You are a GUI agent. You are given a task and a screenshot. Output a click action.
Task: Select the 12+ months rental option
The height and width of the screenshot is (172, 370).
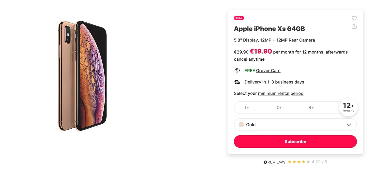(x=348, y=107)
